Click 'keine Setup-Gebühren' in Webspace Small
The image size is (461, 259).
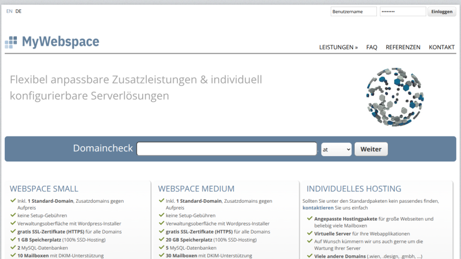(42, 215)
